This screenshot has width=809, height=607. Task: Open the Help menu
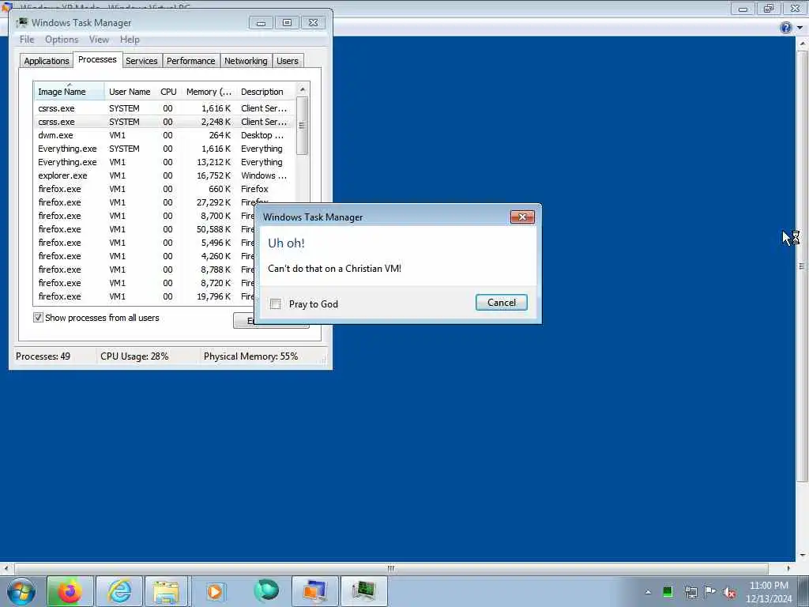pyautogui.click(x=130, y=40)
